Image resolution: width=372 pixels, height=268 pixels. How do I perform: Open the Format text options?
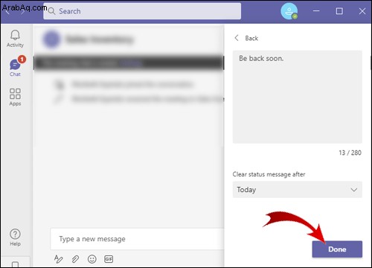coord(58,259)
